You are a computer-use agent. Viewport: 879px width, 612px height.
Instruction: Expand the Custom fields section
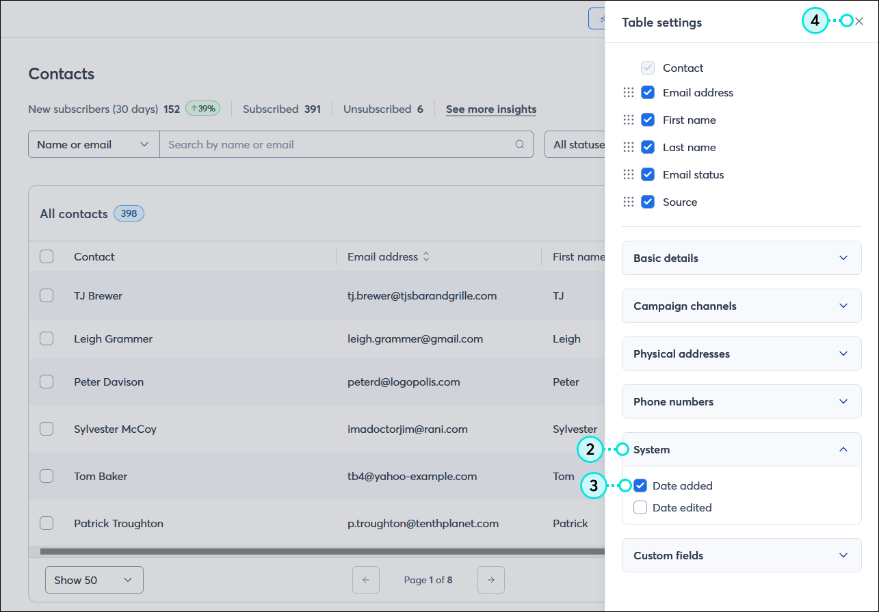pos(742,555)
